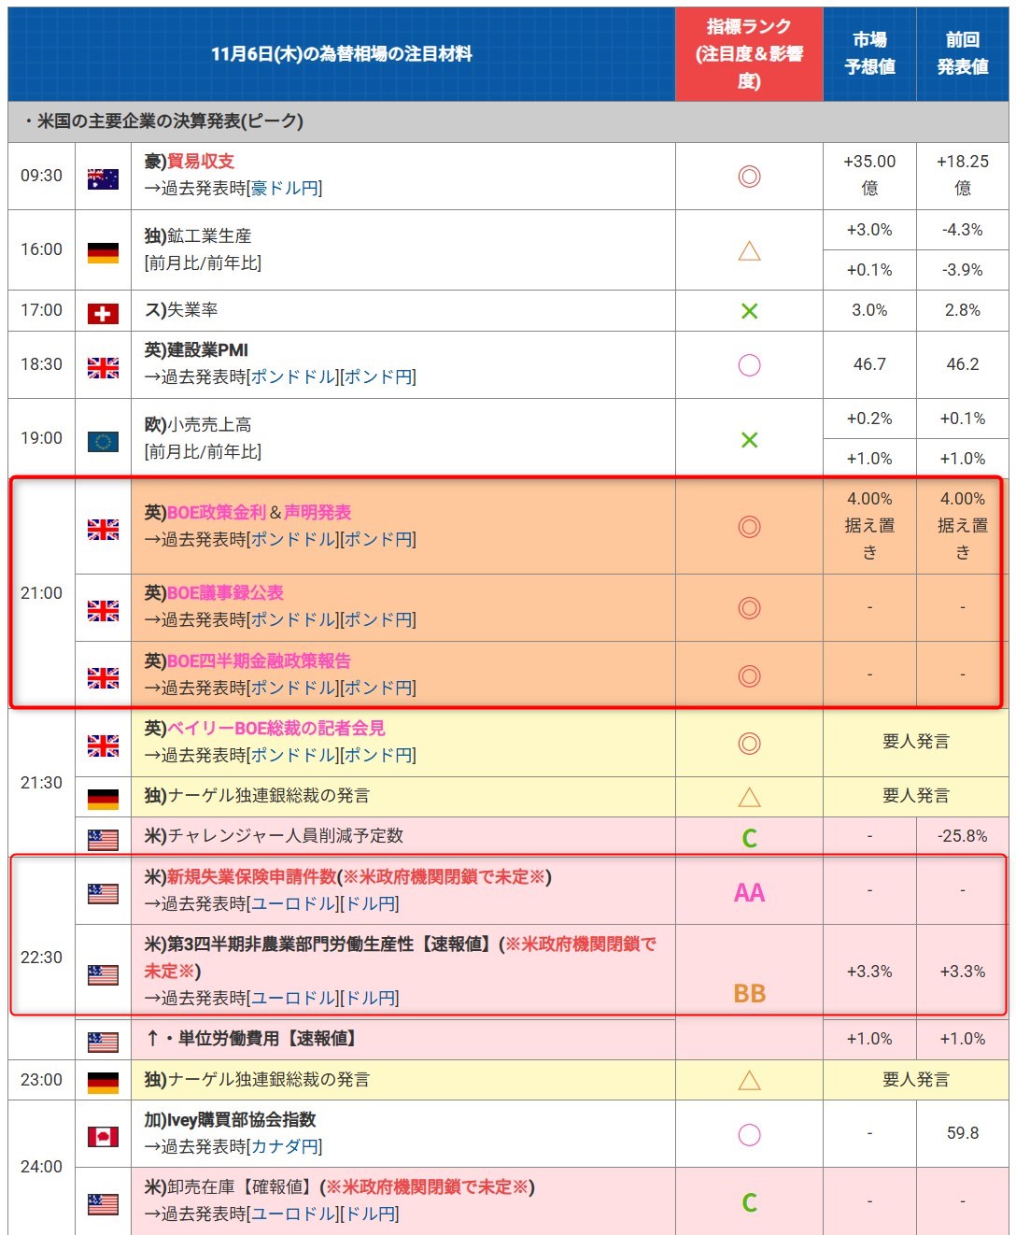1016x1235 pixels.
Task: Click the pink AA rank for 新規失業保険申請件数
Action: [x=749, y=893]
